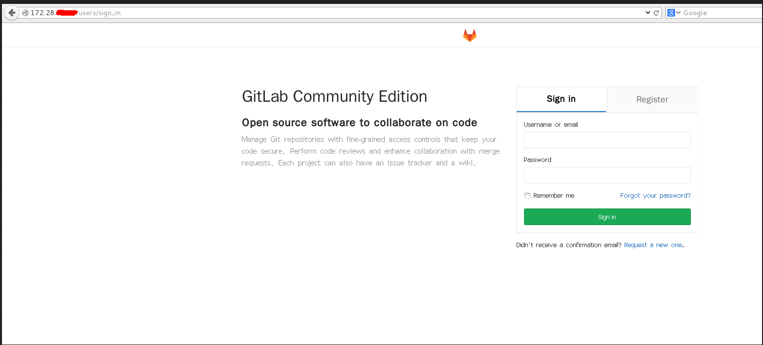Click the green Sign in button

click(607, 217)
